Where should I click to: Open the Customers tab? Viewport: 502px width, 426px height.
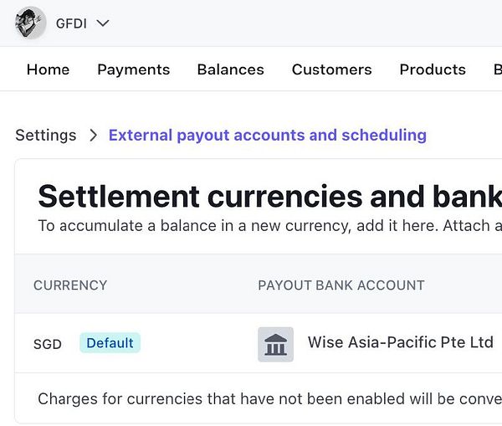(331, 69)
